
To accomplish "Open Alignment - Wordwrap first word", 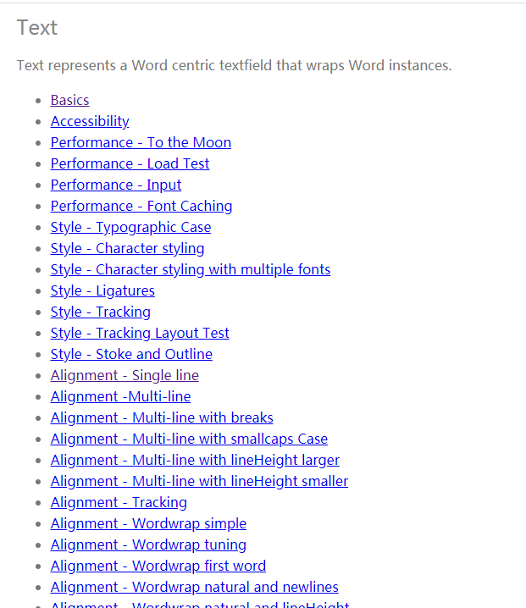I will point(158,567).
